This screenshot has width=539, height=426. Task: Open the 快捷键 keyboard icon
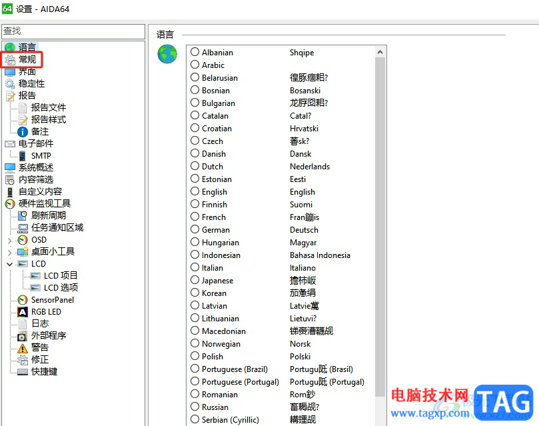(23, 372)
